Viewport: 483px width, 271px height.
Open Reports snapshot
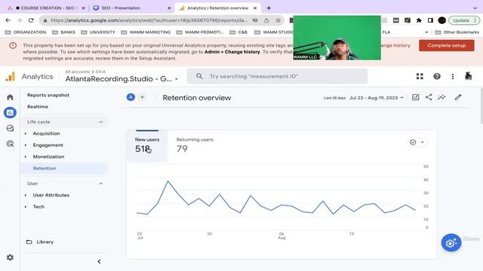tap(48, 96)
